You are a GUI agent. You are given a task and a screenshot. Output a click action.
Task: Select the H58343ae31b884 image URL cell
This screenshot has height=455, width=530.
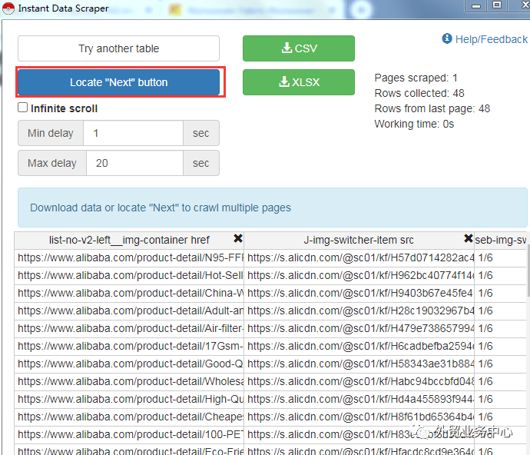tap(359, 364)
